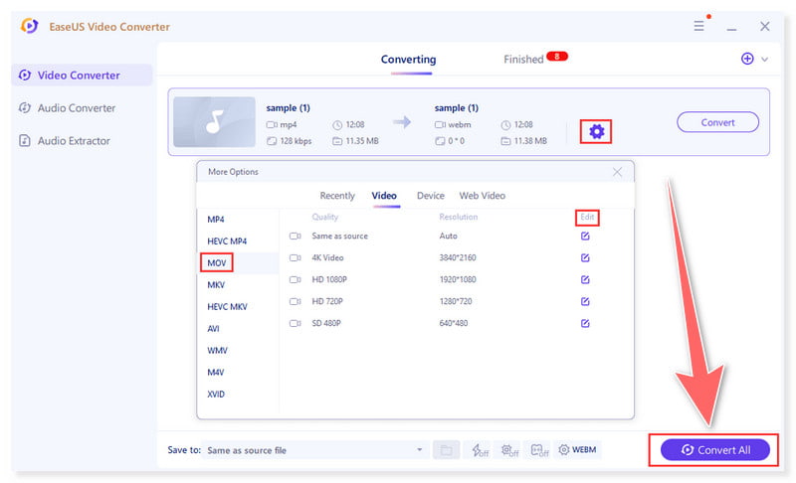Open the output folder icon
The width and height of the screenshot is (796, 483).
pos(447,450)
